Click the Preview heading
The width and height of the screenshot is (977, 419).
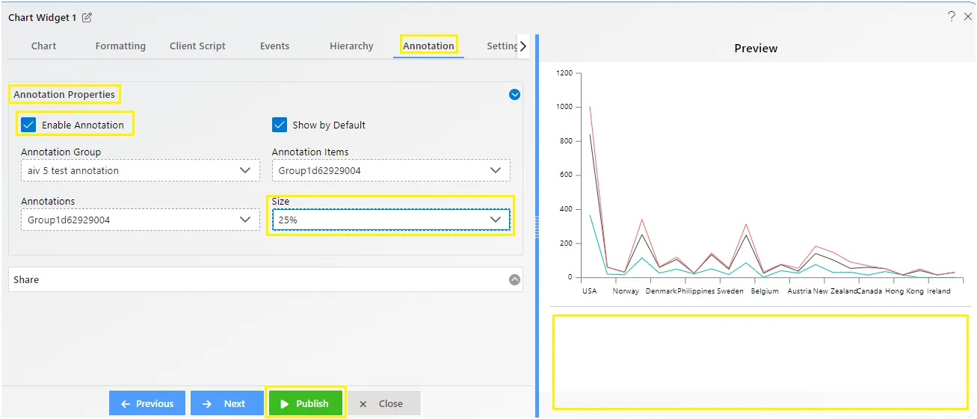(756, 48)
